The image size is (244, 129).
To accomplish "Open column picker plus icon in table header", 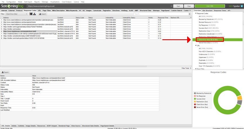I will pos(190,17).
